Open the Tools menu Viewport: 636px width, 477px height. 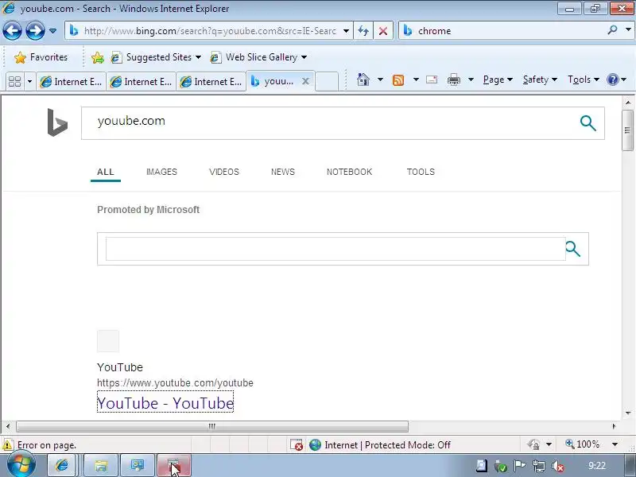pyautogui.click(x=584, y=79)
